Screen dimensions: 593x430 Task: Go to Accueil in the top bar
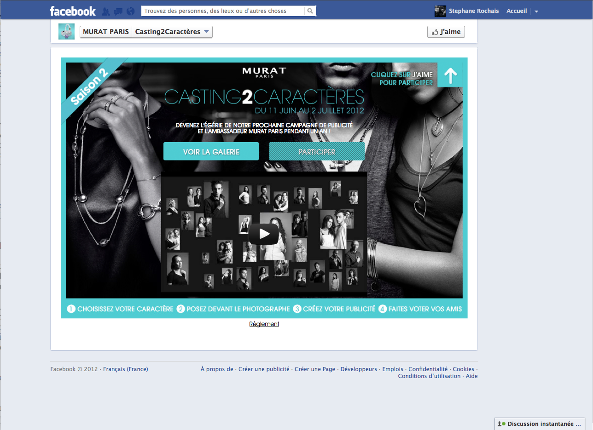tap(517, 11)
